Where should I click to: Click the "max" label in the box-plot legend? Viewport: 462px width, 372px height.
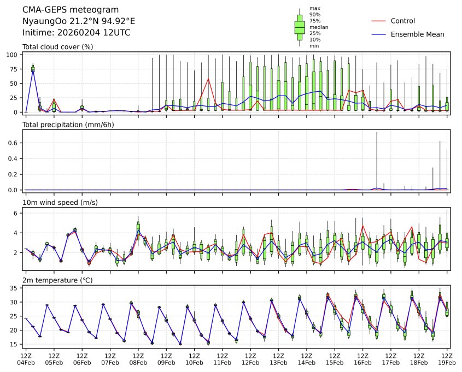click(314, 8)
